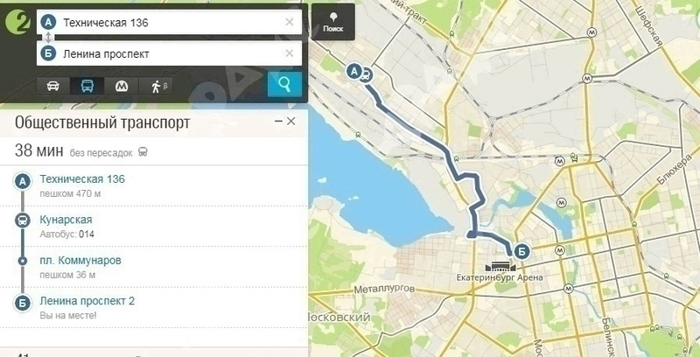Click the 2GIS green logo
The height and width of the screenshot is (357, 700).
coord(17,23)
